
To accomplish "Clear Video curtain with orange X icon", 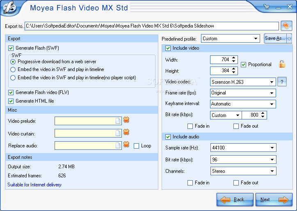I will click(x=126, y=132).
